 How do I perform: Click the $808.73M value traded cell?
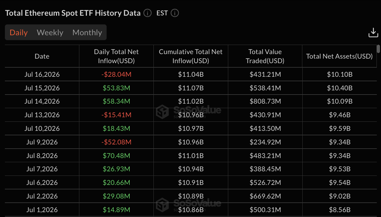tap(265, 101)
